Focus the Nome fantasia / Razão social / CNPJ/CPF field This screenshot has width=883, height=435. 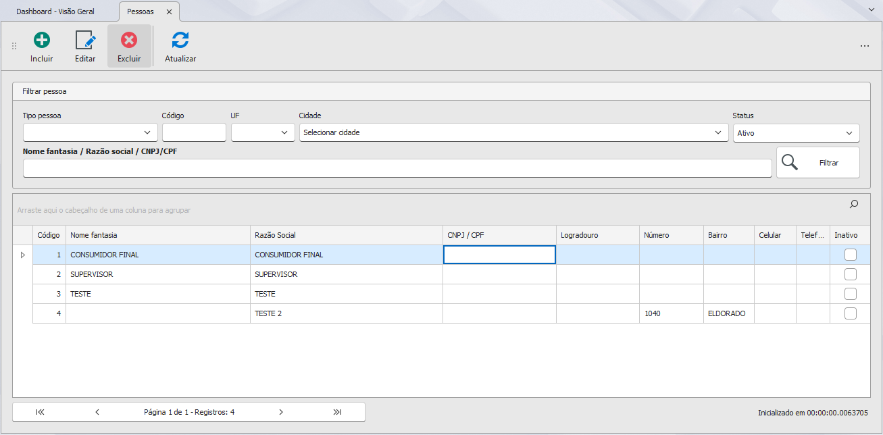(397, 168)
